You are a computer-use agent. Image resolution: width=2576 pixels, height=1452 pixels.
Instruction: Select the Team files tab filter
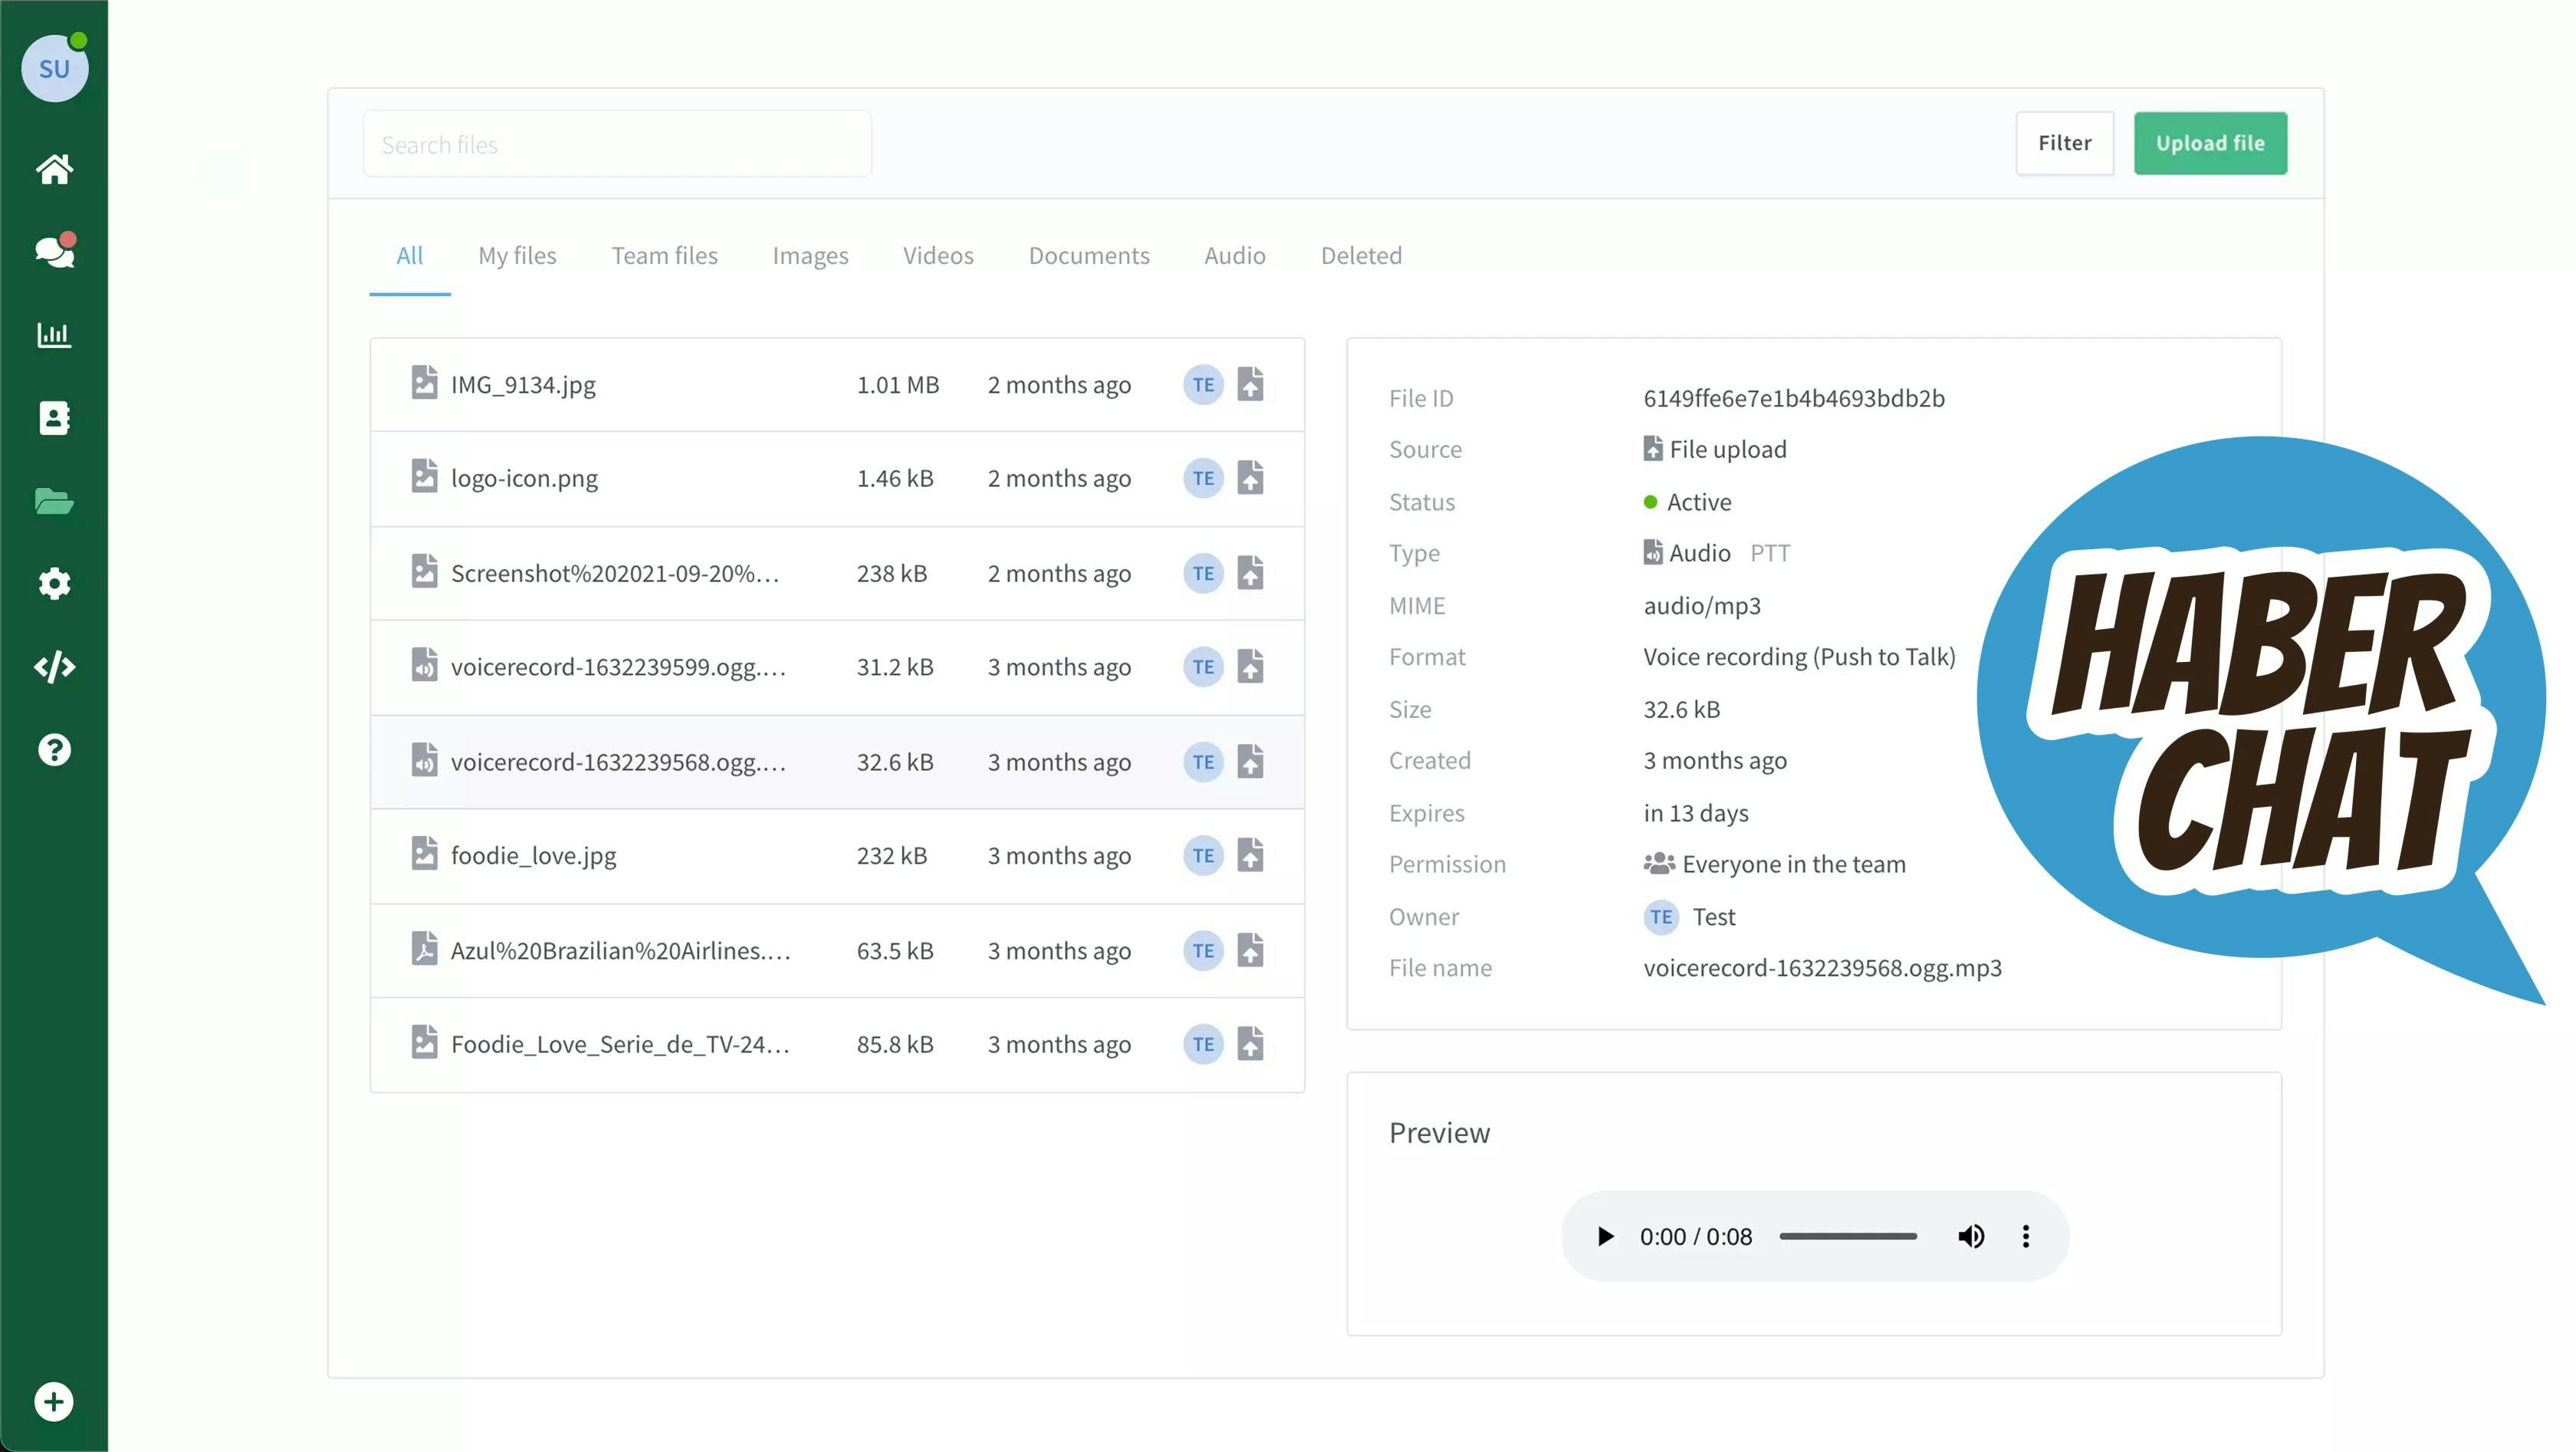point(663,255)
